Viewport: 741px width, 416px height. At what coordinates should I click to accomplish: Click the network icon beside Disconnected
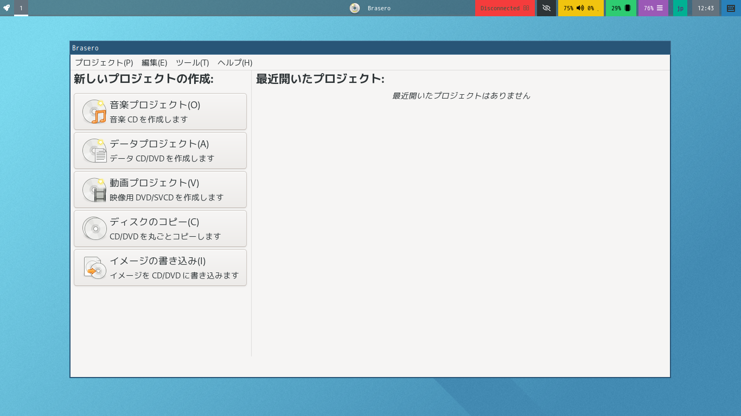pos(526,8)
